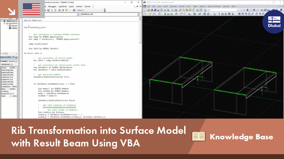The image size is (284, 159).
Task: Open LC1 load case dropdown in RFEM
Action: 238,10
